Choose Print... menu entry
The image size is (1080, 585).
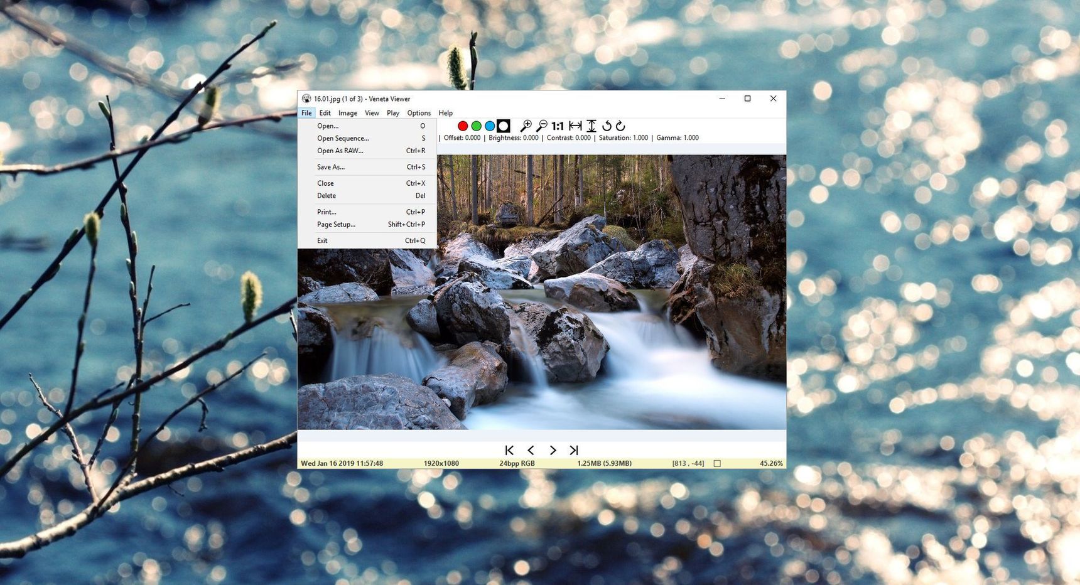point(367,212)
